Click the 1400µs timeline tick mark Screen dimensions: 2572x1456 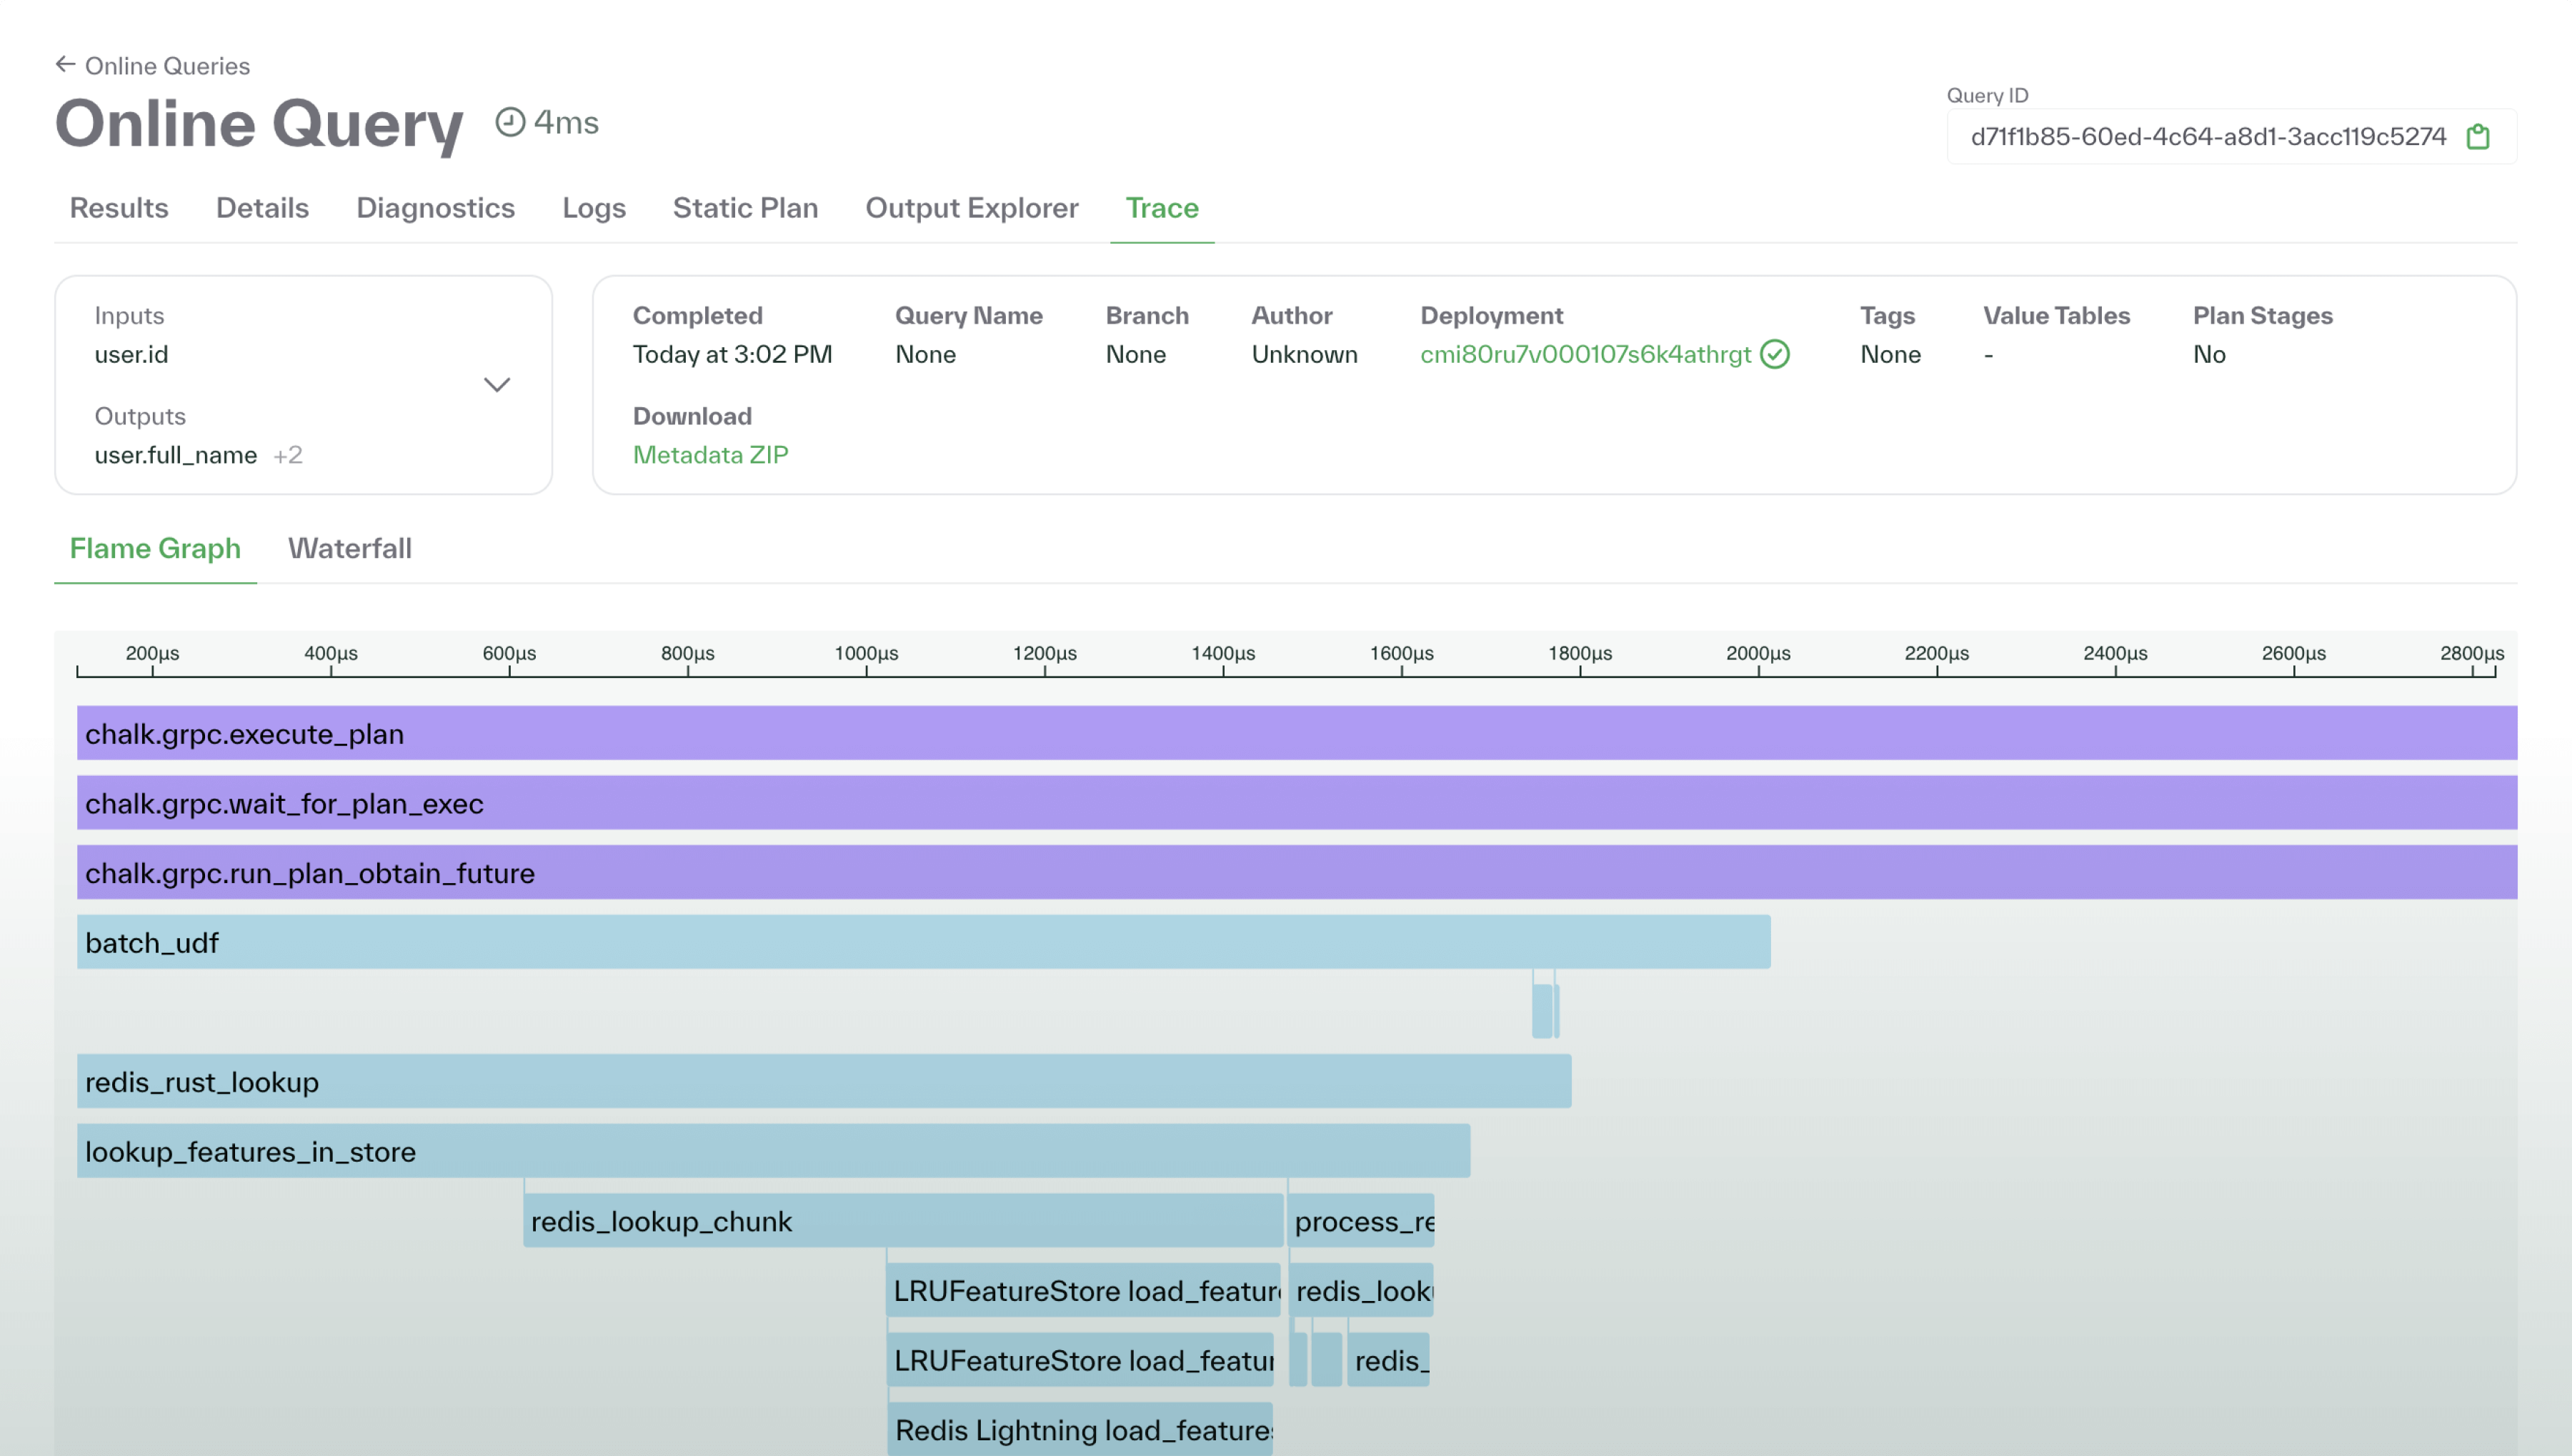point(1223,670)
